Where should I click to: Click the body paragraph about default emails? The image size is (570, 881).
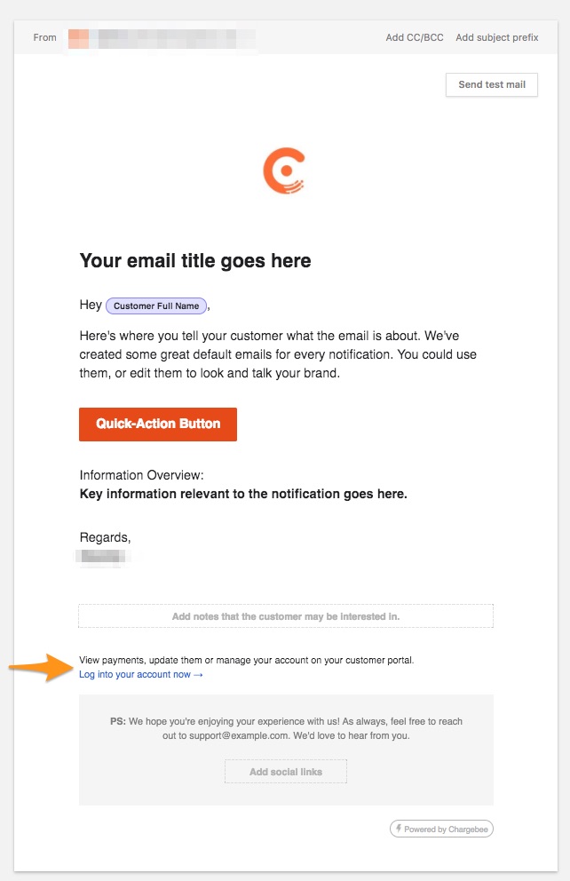(268, 355)
